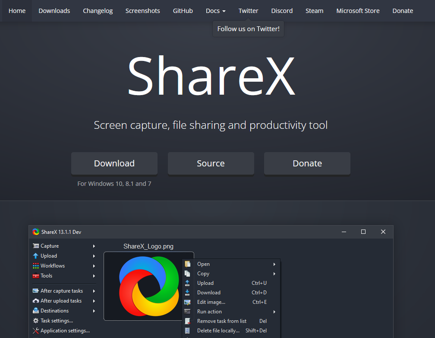Viewport: 435px width, 338px height.
Task: Click the Steam navigation link
Action: (x=314, y=11)
